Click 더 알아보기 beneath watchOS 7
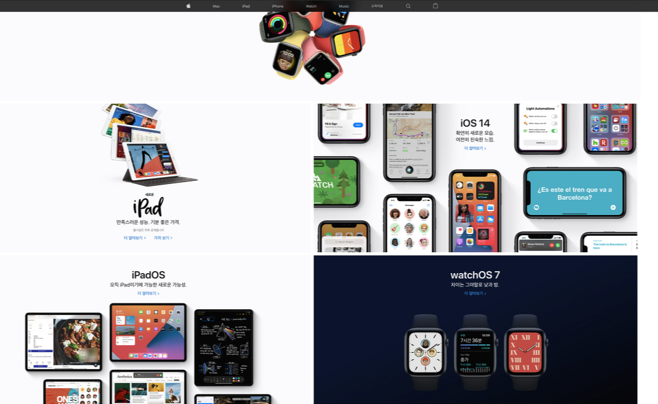Image resolution: width=658 pixels, height=404 pixels. pos(475,293)
